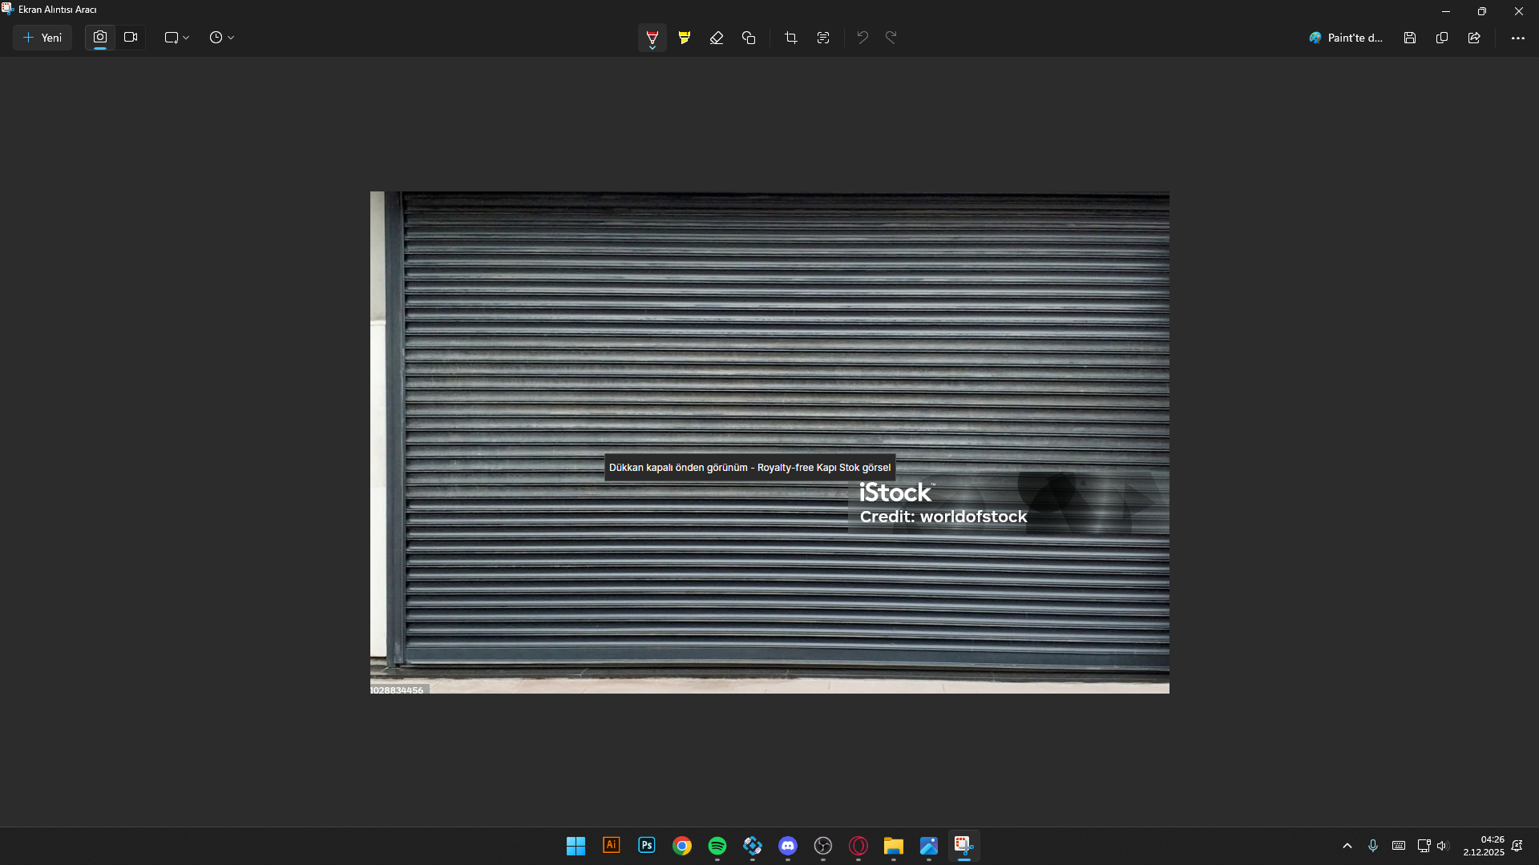This screenshot has height=865, width=1539.
Task: Open Spotify from the taskbar
Action: [x=717, y=846]
